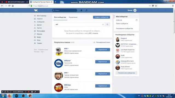Reload the page with the refresh icon
Image resolution: width=175 pixels, height=98 pixels.
point(9,6)
